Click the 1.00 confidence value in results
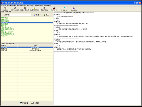This screenshot has width=142, height=107. (59, 20)
